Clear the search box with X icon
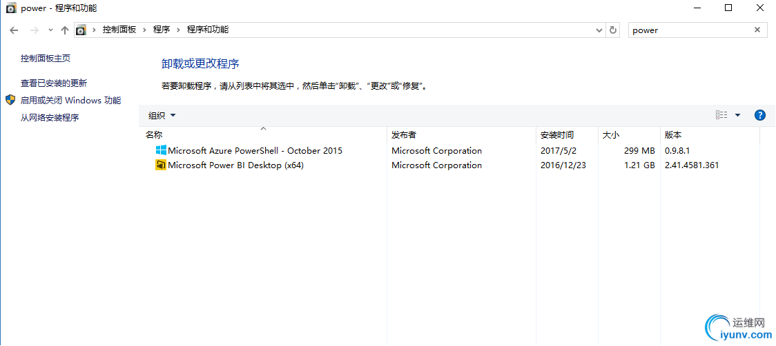 757,30
